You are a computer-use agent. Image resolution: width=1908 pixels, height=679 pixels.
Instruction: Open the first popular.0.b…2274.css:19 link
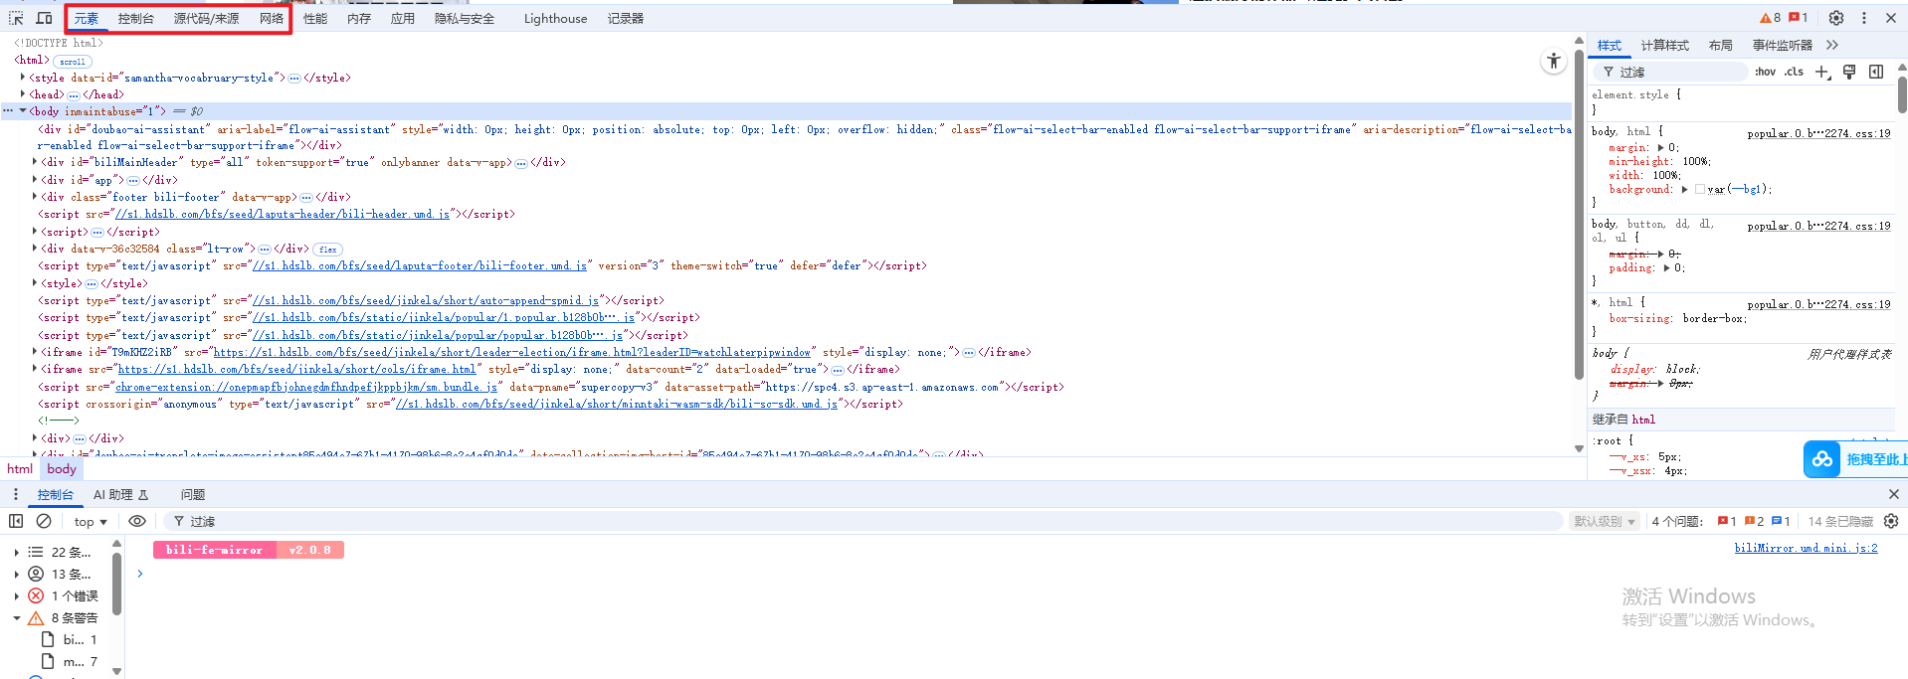(x=1818, y=133)
